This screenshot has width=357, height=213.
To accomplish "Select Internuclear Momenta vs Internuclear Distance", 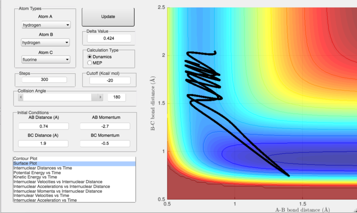I will point(74,191).
